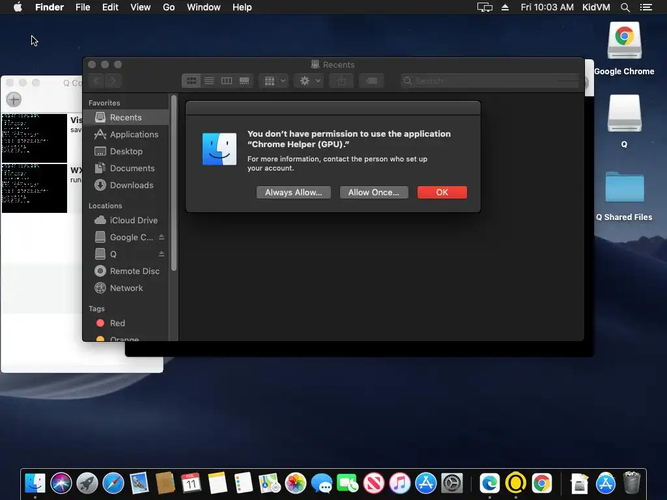
Task: Open System Preferences from the Dock
Action: coord(452,484)
